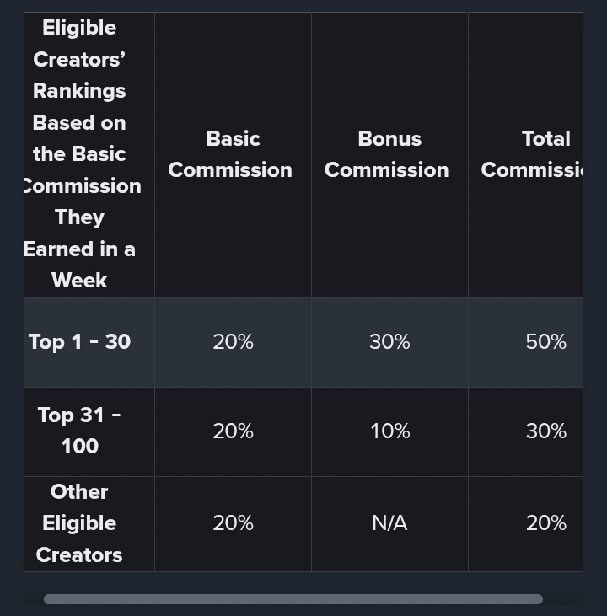The image size is (607, 616).
Task: Click the partially visible 'Total Commission' header
Action: 533,154
